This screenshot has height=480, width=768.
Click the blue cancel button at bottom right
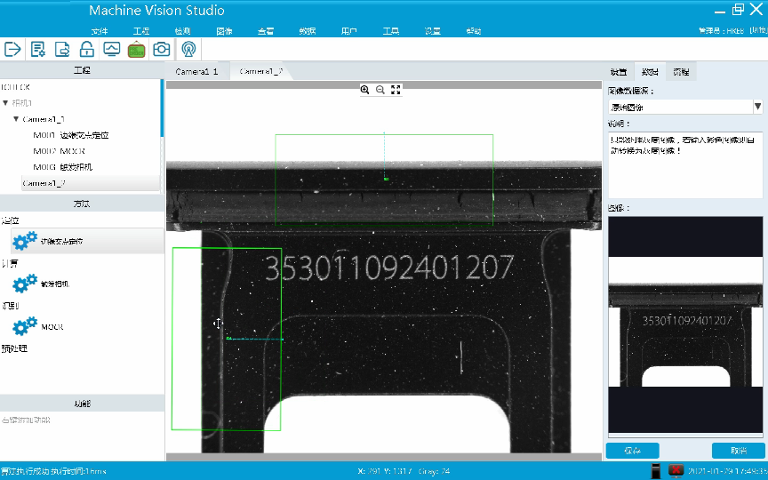coord(738,451)
